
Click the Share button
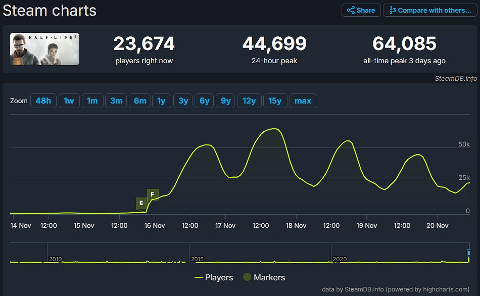click(x=361, y=10)
